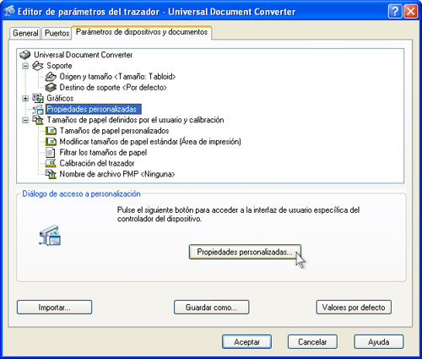Click the Propiedades personalizadas tree icon
Viewport: 422px width, 359px height.
tap(38, 109)
